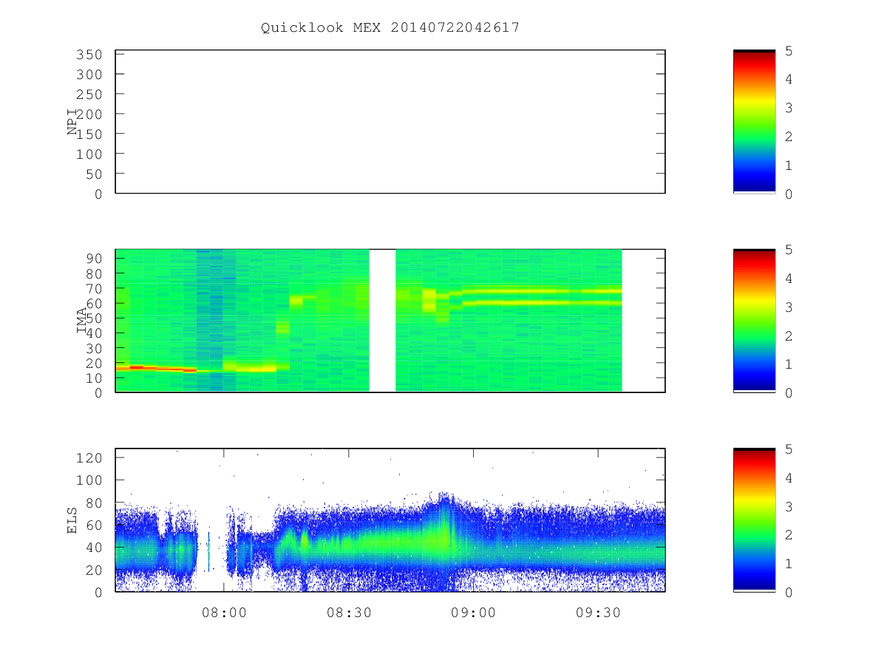Click the 08:00 time tick label
Viewport: 887px width, 665px height.
coord(224,613)
